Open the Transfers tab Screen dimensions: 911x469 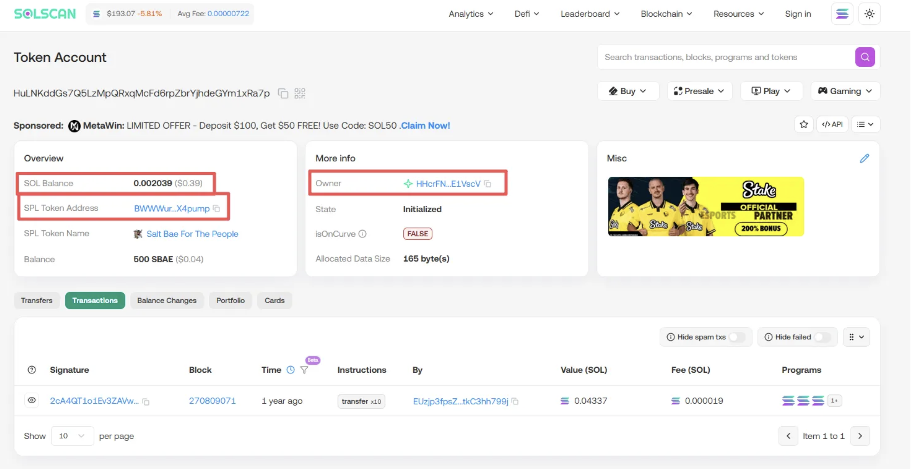click(36, 301)
